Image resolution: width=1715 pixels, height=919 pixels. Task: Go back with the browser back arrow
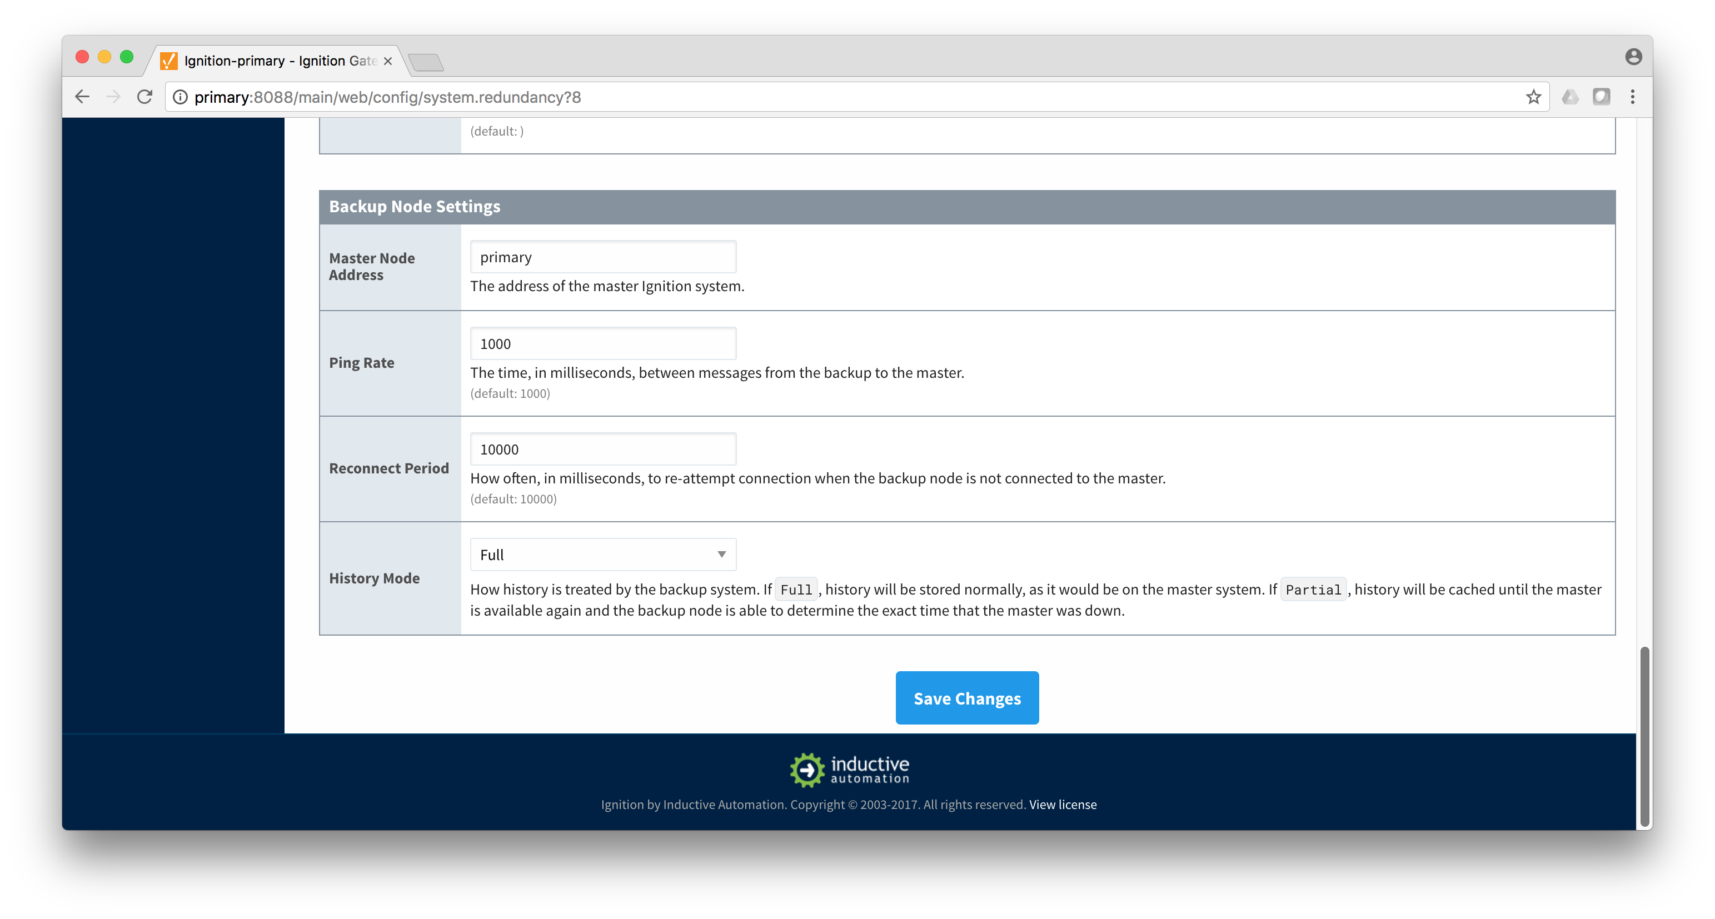[82, 97]
